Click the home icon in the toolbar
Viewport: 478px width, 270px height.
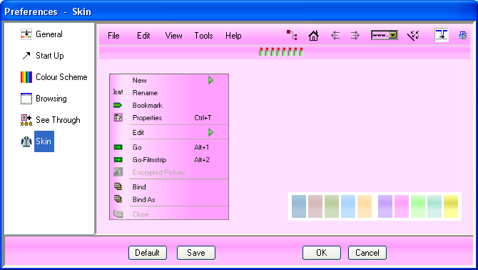pyautogui.click(x=313, y=36)
